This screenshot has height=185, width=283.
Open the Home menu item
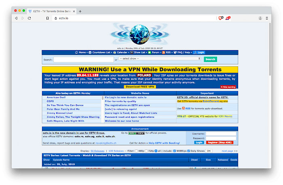[82, 52]
